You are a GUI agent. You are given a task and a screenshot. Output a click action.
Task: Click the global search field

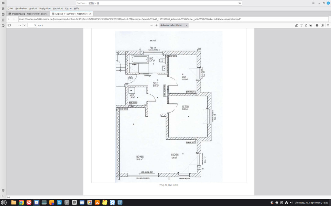(x=159, y=3)
